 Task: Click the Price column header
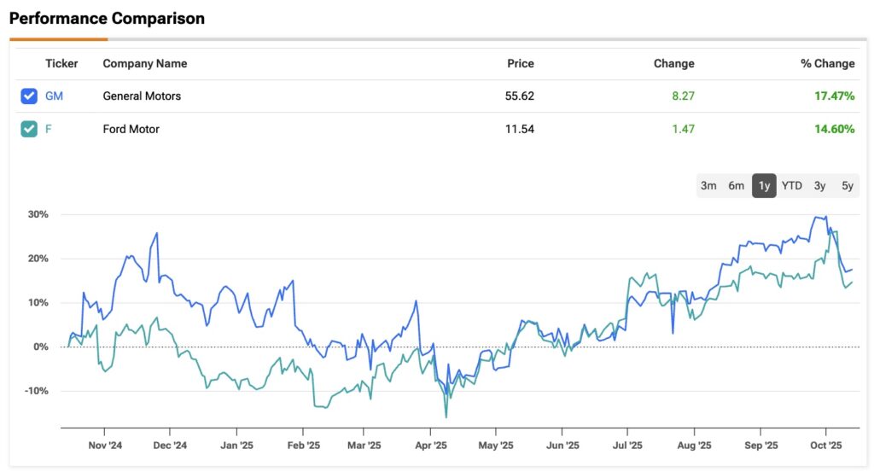click(x=520, y=63)
